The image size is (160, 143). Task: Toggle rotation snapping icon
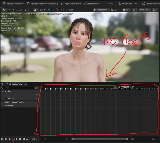click(x=57, y=10)
